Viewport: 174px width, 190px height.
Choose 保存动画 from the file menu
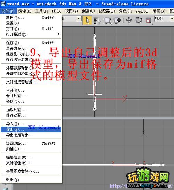(31, 116)
